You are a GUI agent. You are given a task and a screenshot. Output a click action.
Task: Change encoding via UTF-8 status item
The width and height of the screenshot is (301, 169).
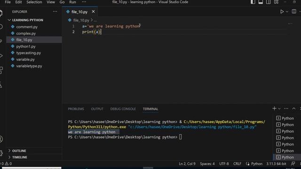pyautogui.click(x=224, y=164)
